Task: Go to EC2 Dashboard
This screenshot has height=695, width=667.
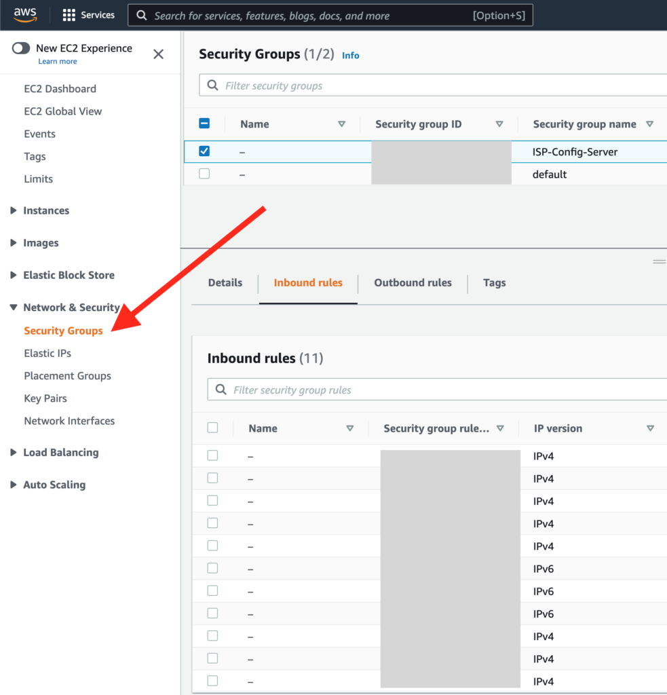Action: click(60, 89)
